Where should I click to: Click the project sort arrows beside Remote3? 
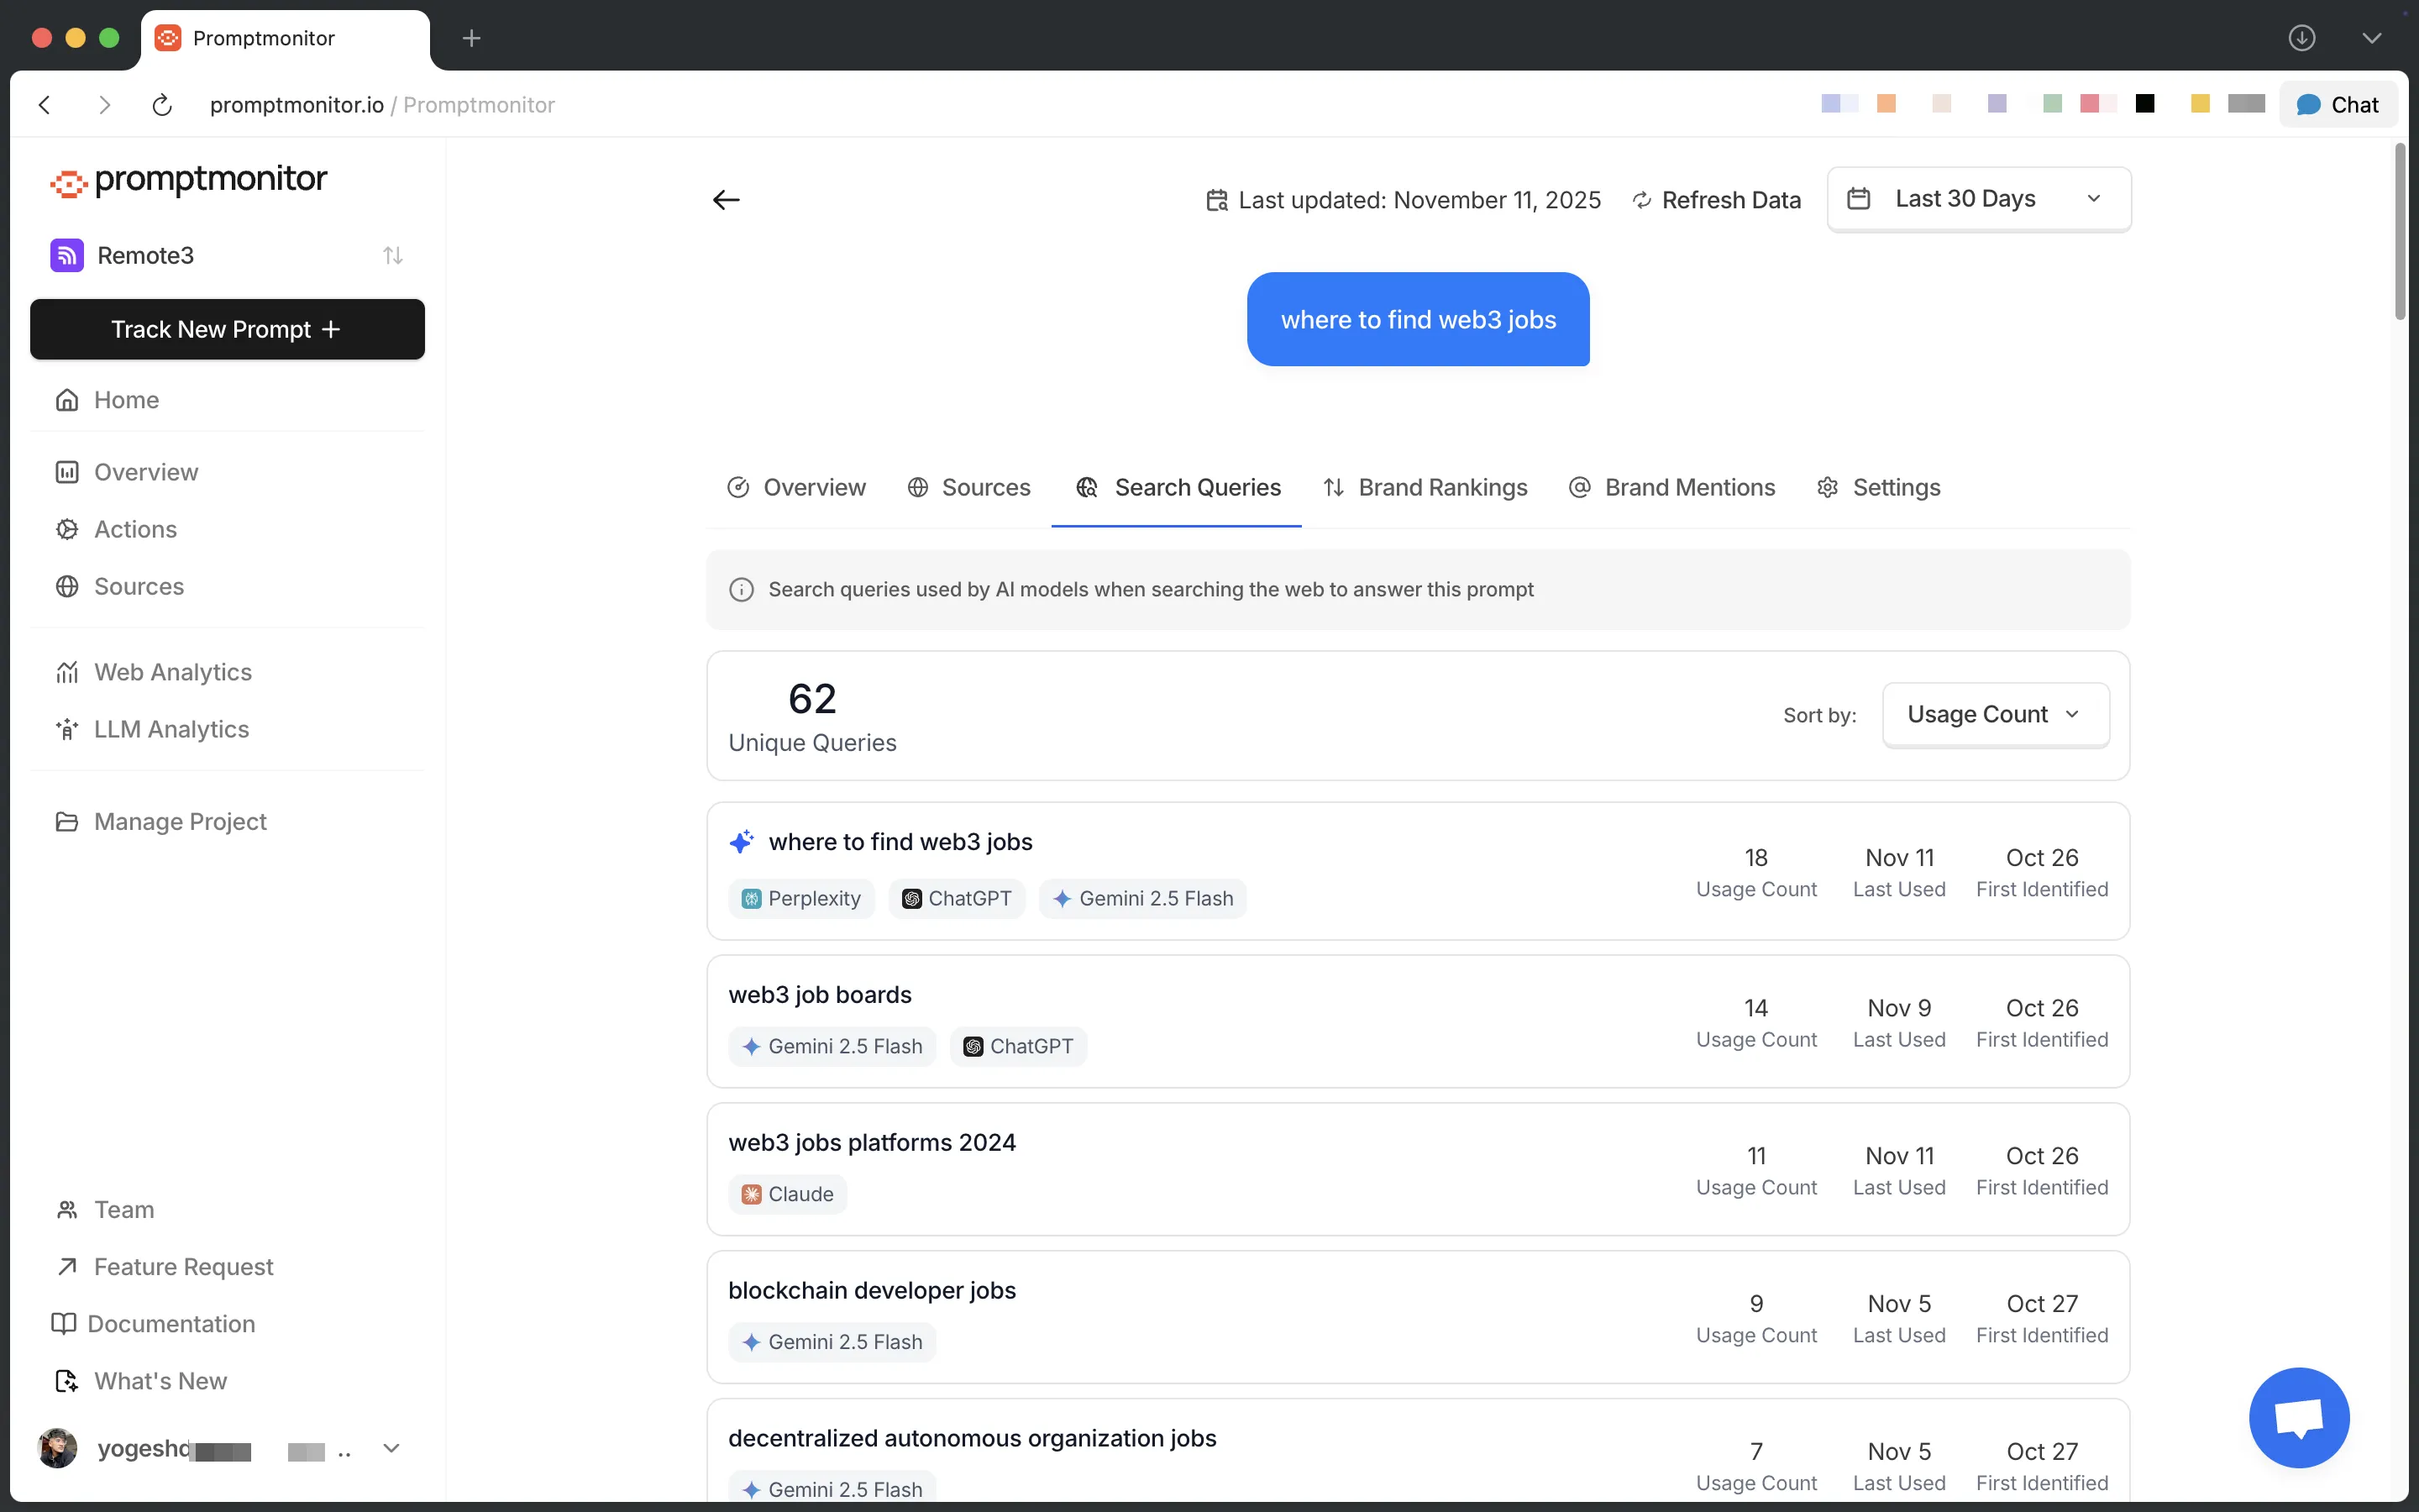coord(393,255)
